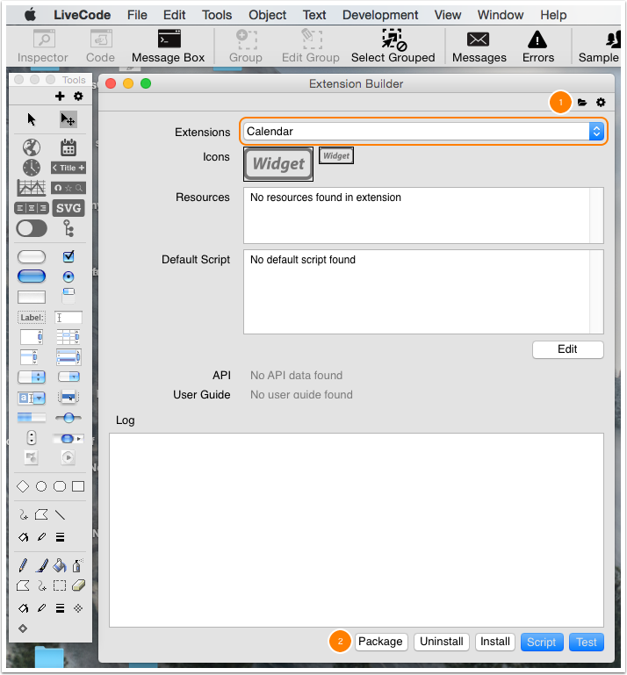Select the spray can tool
The width and height of the screenshot is (627, 675).
pyautogui.click(x=77, y=565)
